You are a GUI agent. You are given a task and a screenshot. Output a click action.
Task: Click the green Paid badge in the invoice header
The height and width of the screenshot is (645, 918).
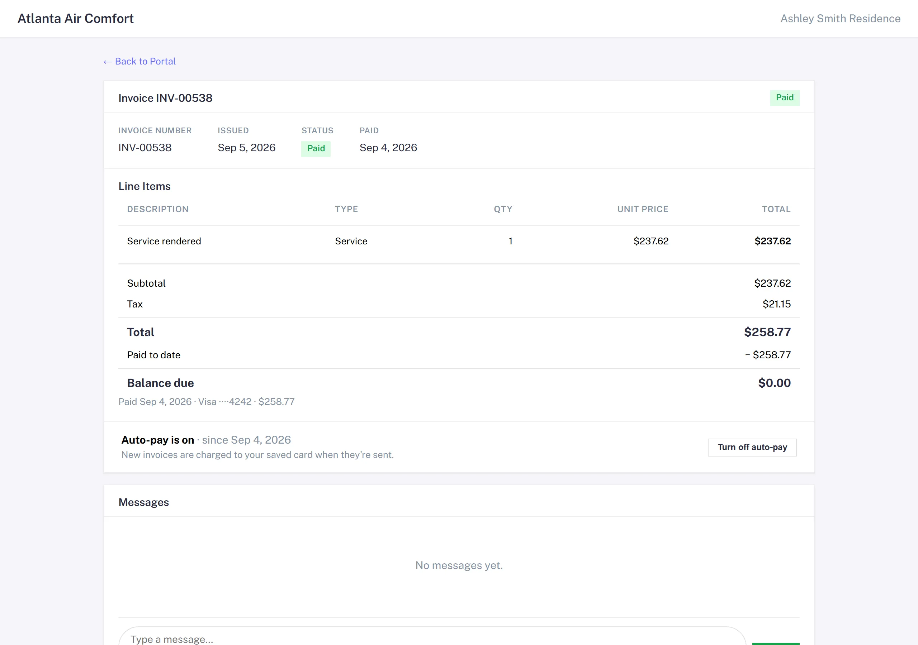[785, 97]
